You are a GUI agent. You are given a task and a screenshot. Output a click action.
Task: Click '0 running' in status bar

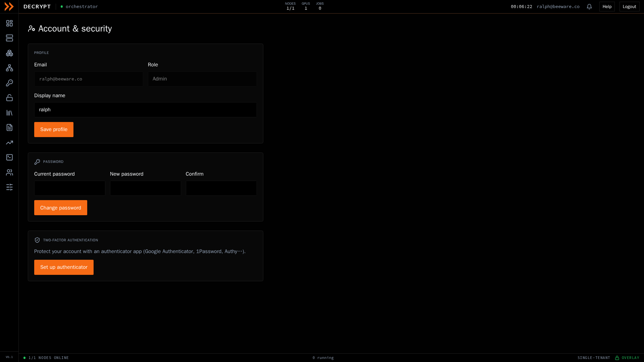323,358
